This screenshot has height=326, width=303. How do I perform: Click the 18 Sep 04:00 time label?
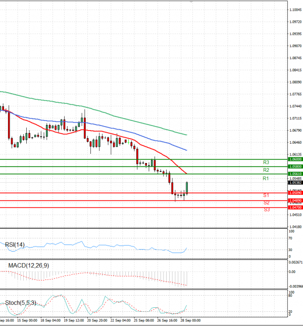50,320
